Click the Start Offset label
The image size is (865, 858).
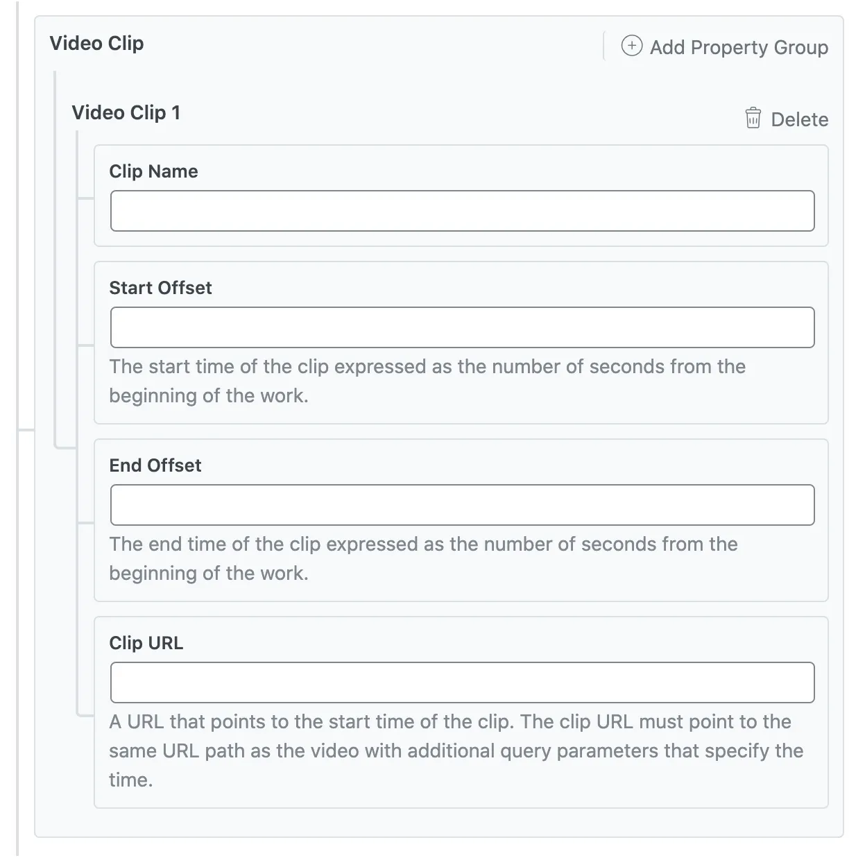click(160, 288)
